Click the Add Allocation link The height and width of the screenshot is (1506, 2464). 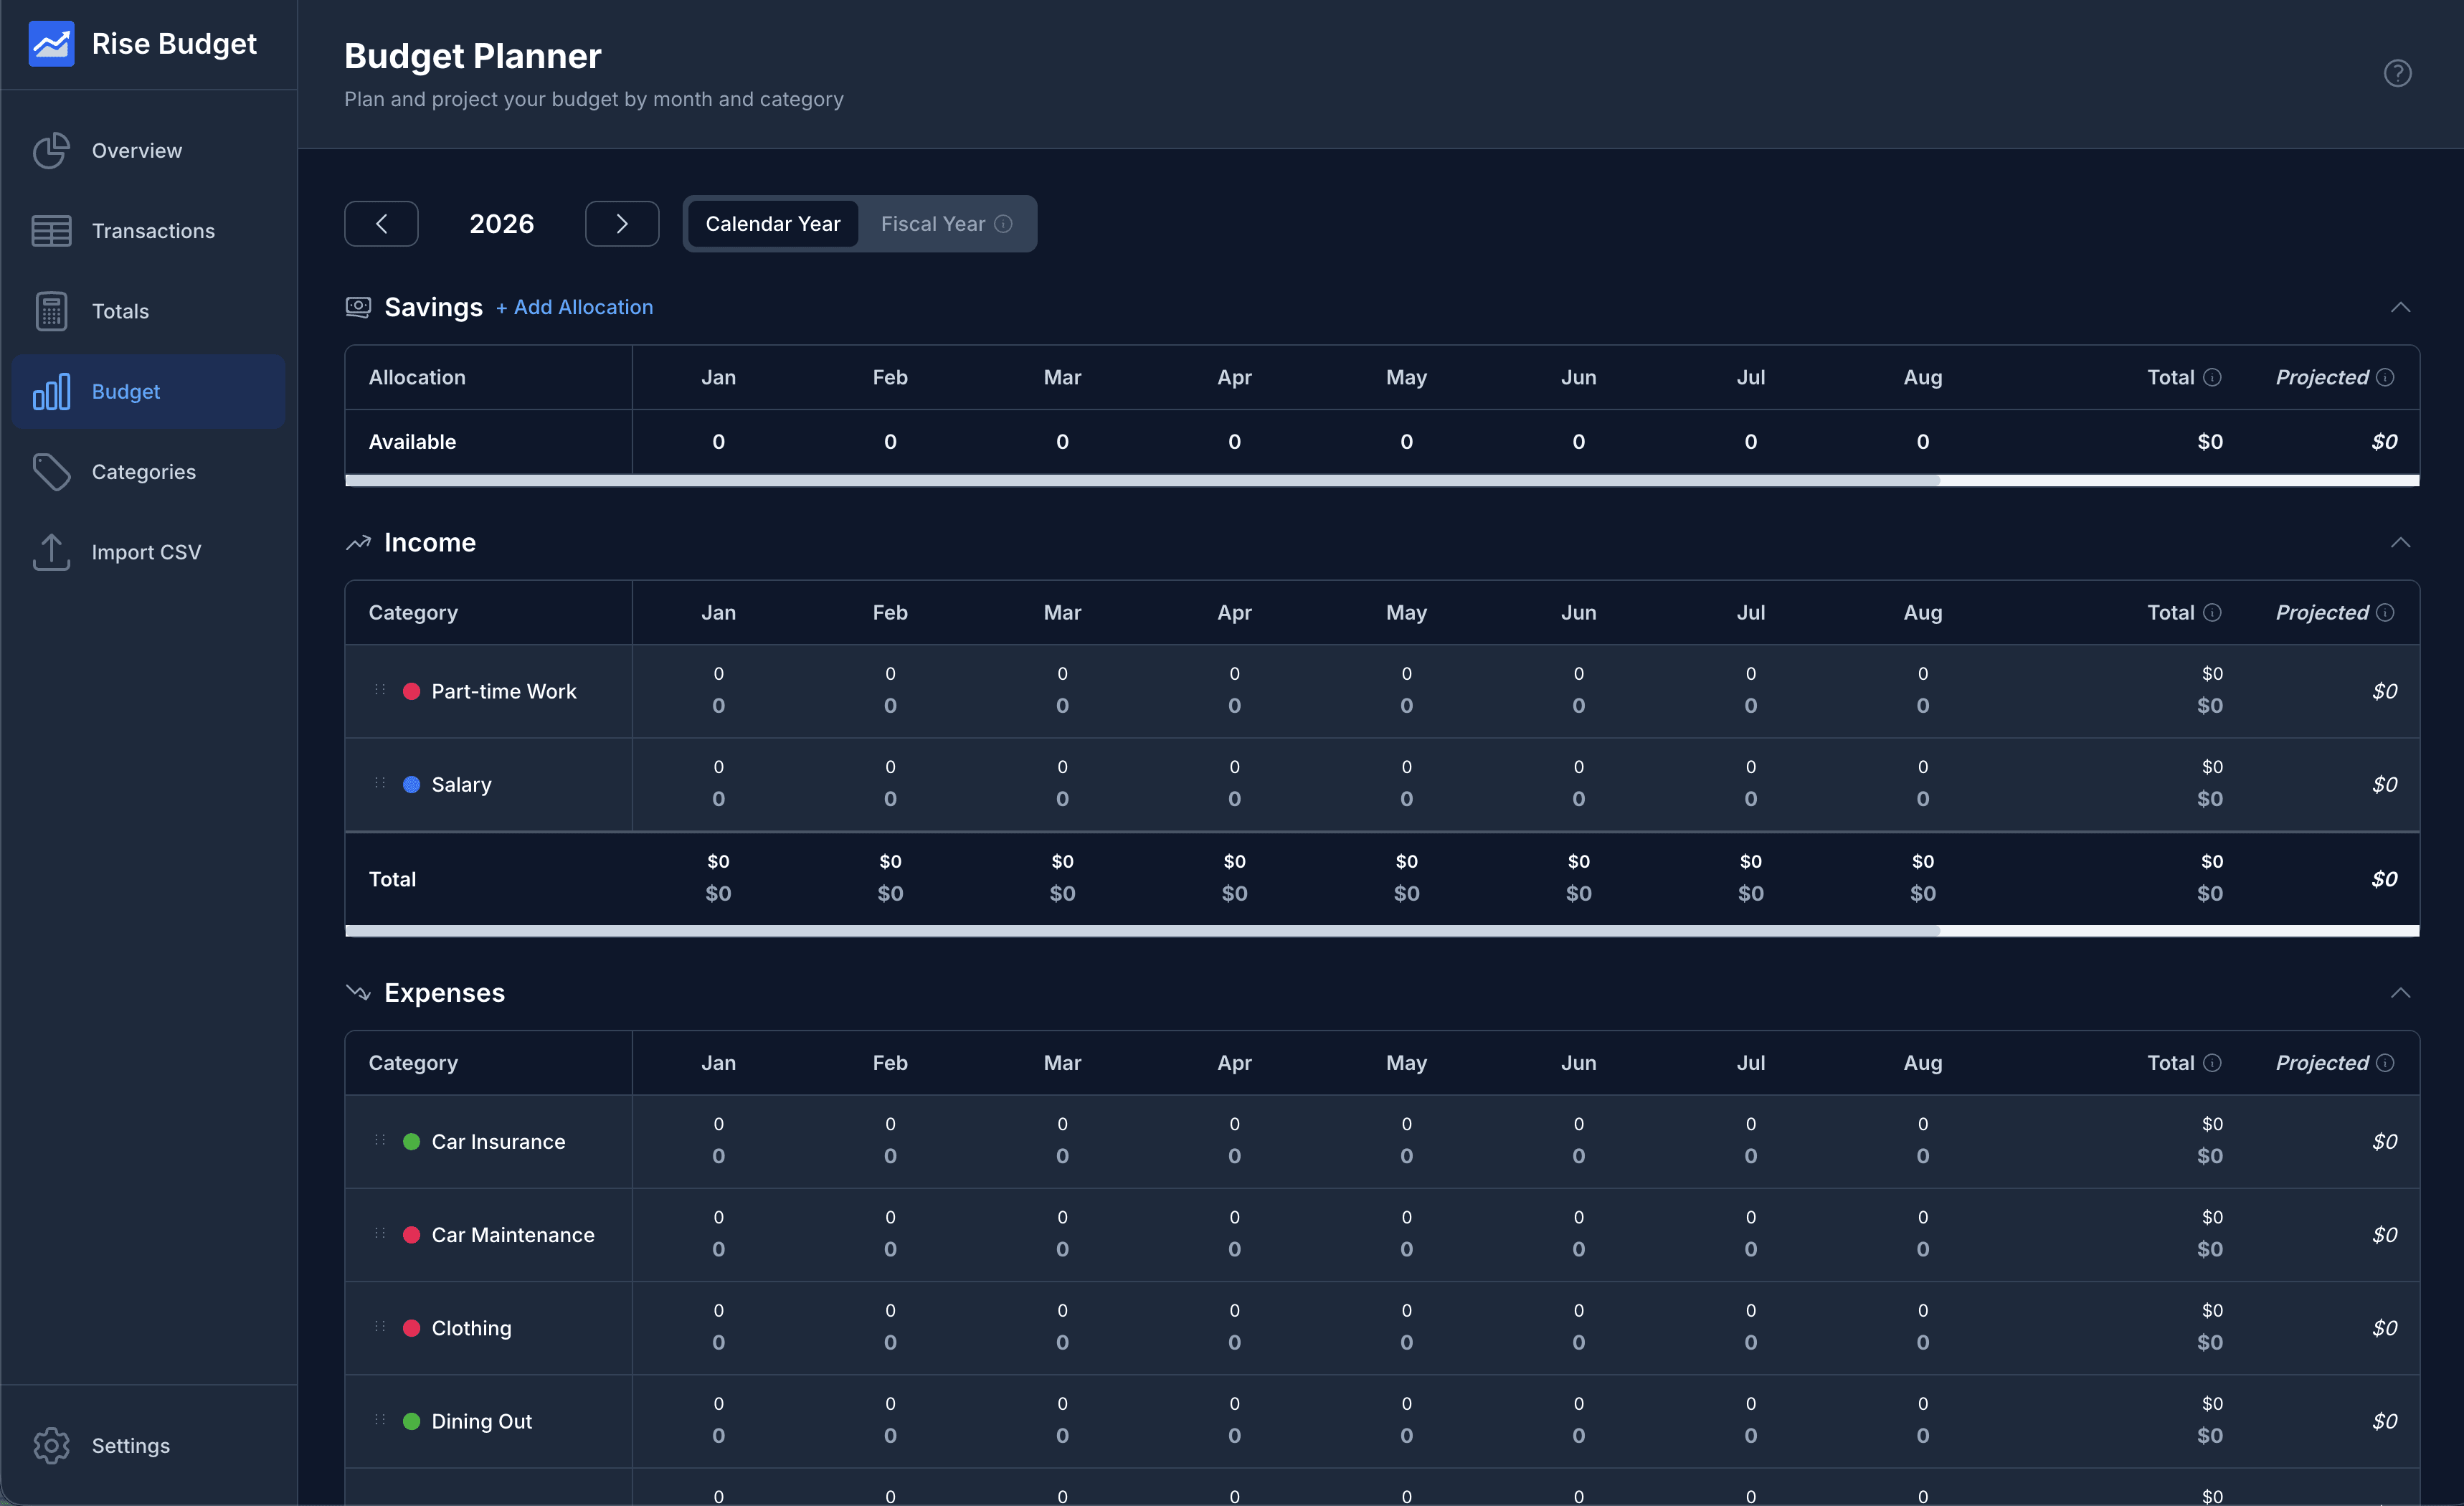(x=575, y=307)
